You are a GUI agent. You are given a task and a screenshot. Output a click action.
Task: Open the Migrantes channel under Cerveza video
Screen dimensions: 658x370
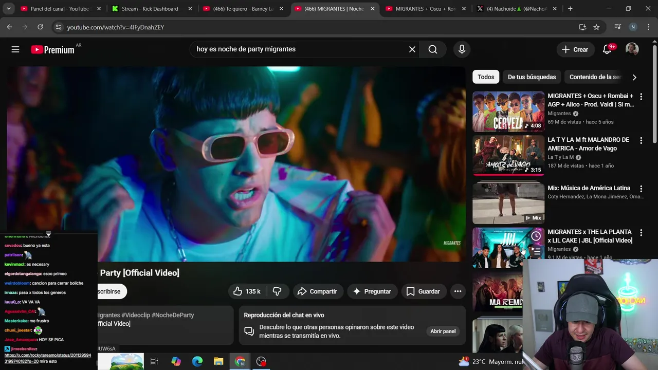(559, 114)
